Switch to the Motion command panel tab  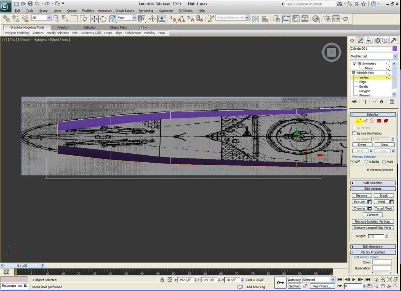point(377,40)
